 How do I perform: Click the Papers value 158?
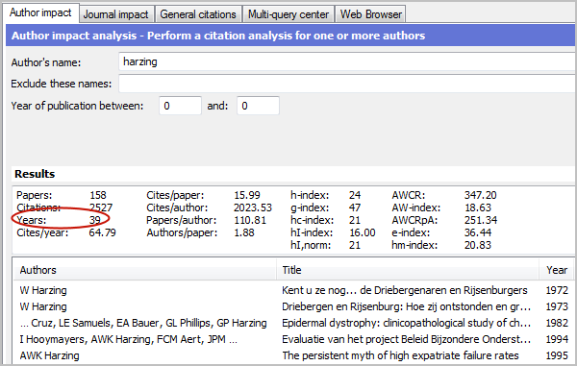tap(98, 195)
